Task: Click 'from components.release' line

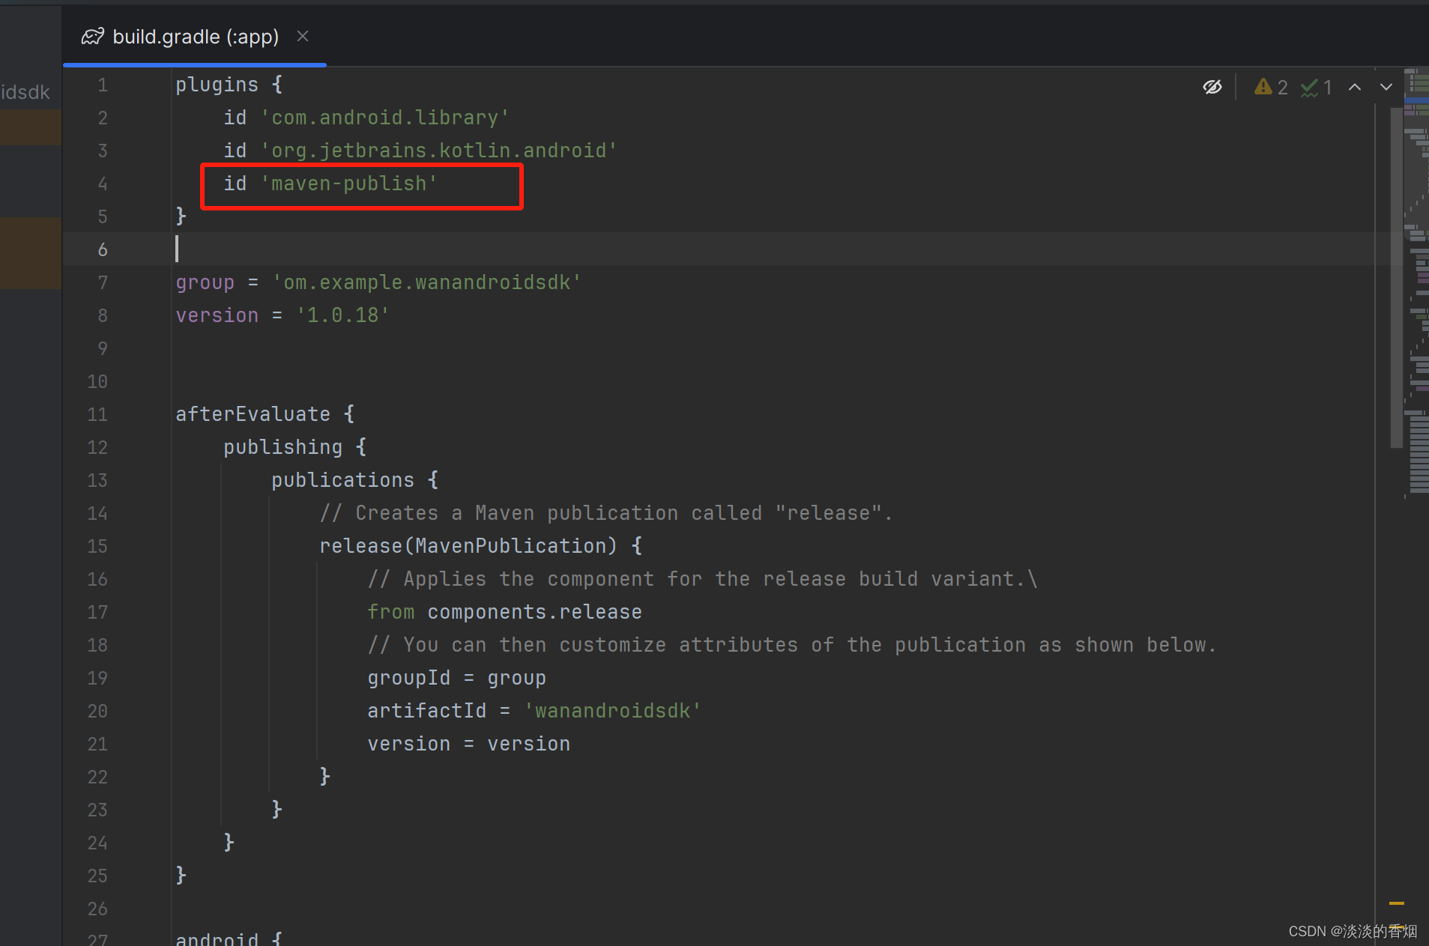Action: (x=504, y=612)
